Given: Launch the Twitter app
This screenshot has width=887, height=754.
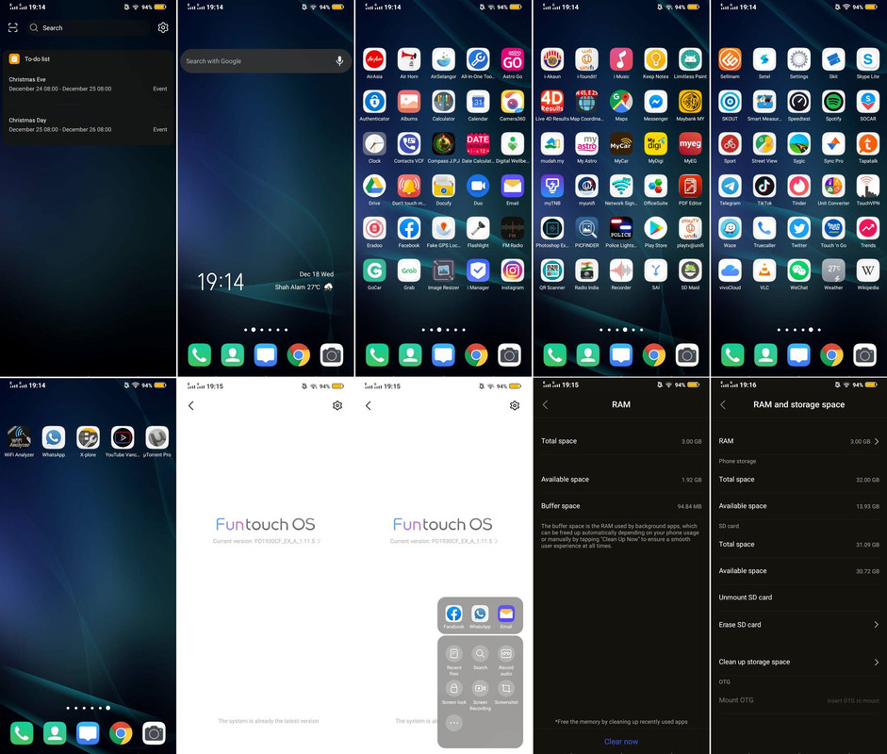Looking at the screenshot, I should [798, 228].
